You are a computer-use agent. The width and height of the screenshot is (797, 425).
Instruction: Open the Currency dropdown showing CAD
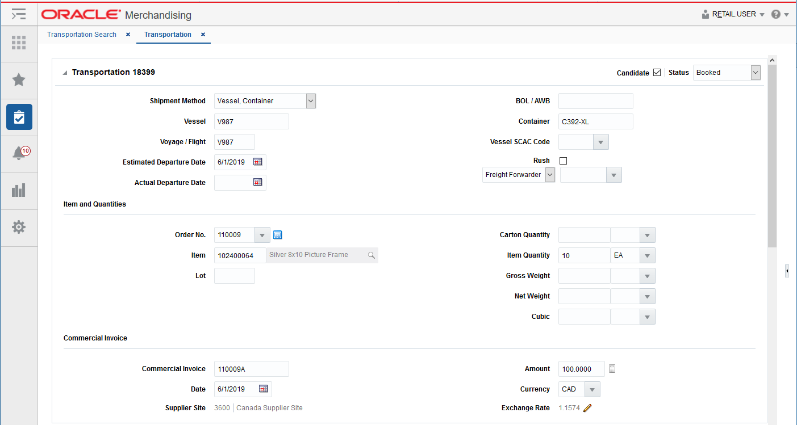pos(592,389)
